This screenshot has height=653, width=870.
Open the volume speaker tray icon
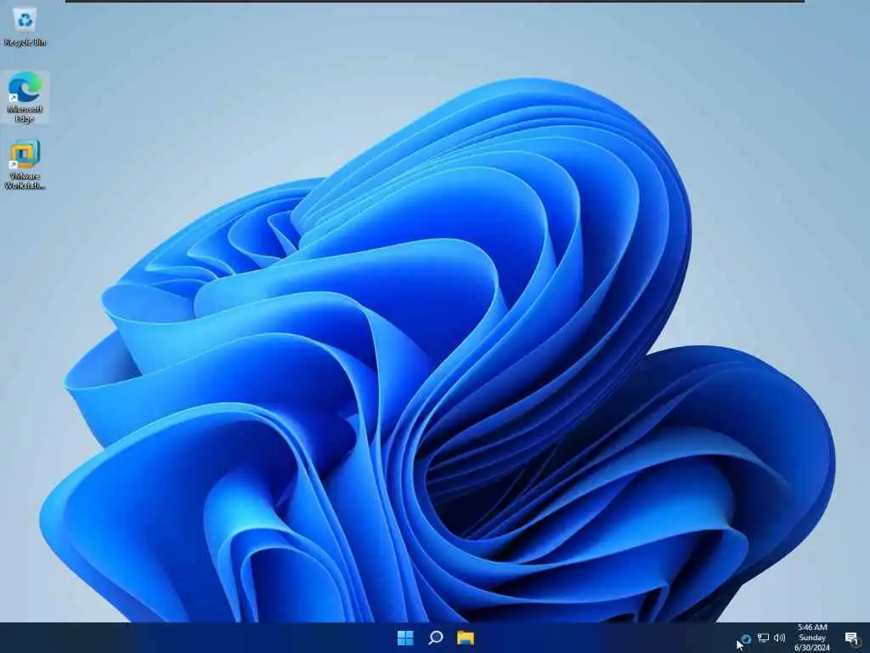click(780, 639)
